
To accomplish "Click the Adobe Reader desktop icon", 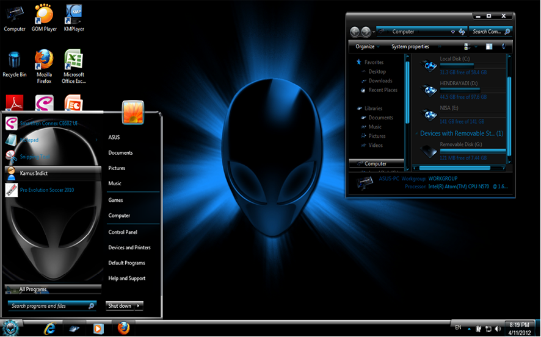I will click(15, 102).
